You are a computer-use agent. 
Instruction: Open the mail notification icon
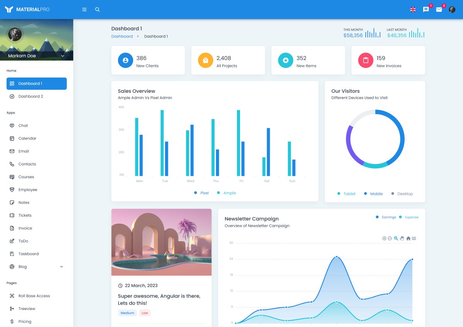(439, 10)
